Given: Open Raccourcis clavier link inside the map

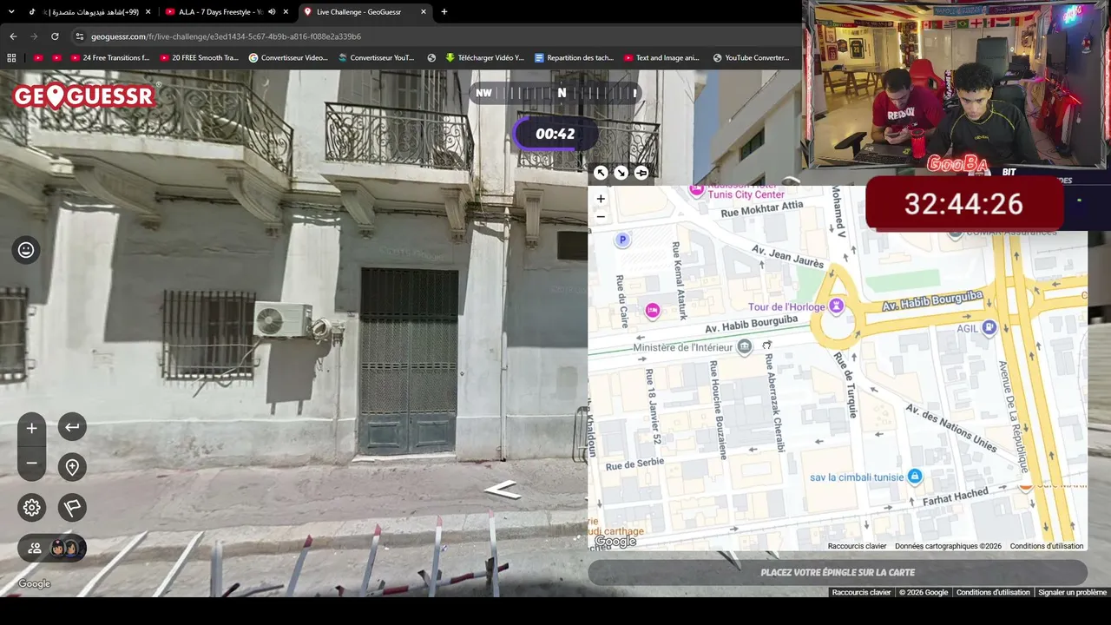Looking at the screenshot, I should coord(857,546).
